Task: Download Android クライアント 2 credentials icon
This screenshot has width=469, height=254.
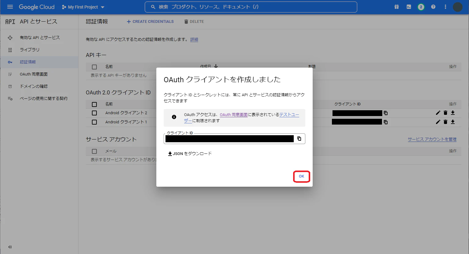Action: click(x=453, y=113)
